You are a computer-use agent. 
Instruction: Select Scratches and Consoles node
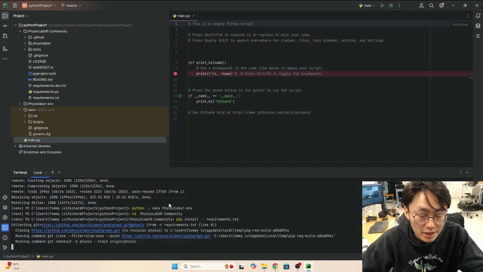[x=40, y=152]
